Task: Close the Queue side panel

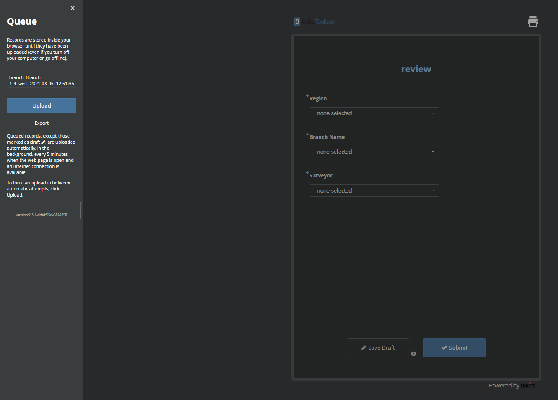Action: (x=72, y=8)
